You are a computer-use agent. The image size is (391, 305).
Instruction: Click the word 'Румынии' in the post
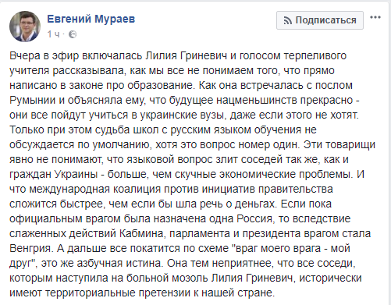[33, 101]
